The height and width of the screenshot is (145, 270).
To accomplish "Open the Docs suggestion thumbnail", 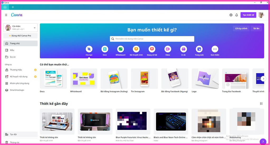I will click(x=53, y=79).
